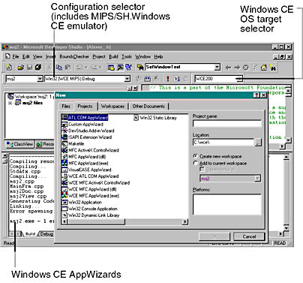The image size is (303, 283).
Task: Open the Build menu
Action: [113, 57]
